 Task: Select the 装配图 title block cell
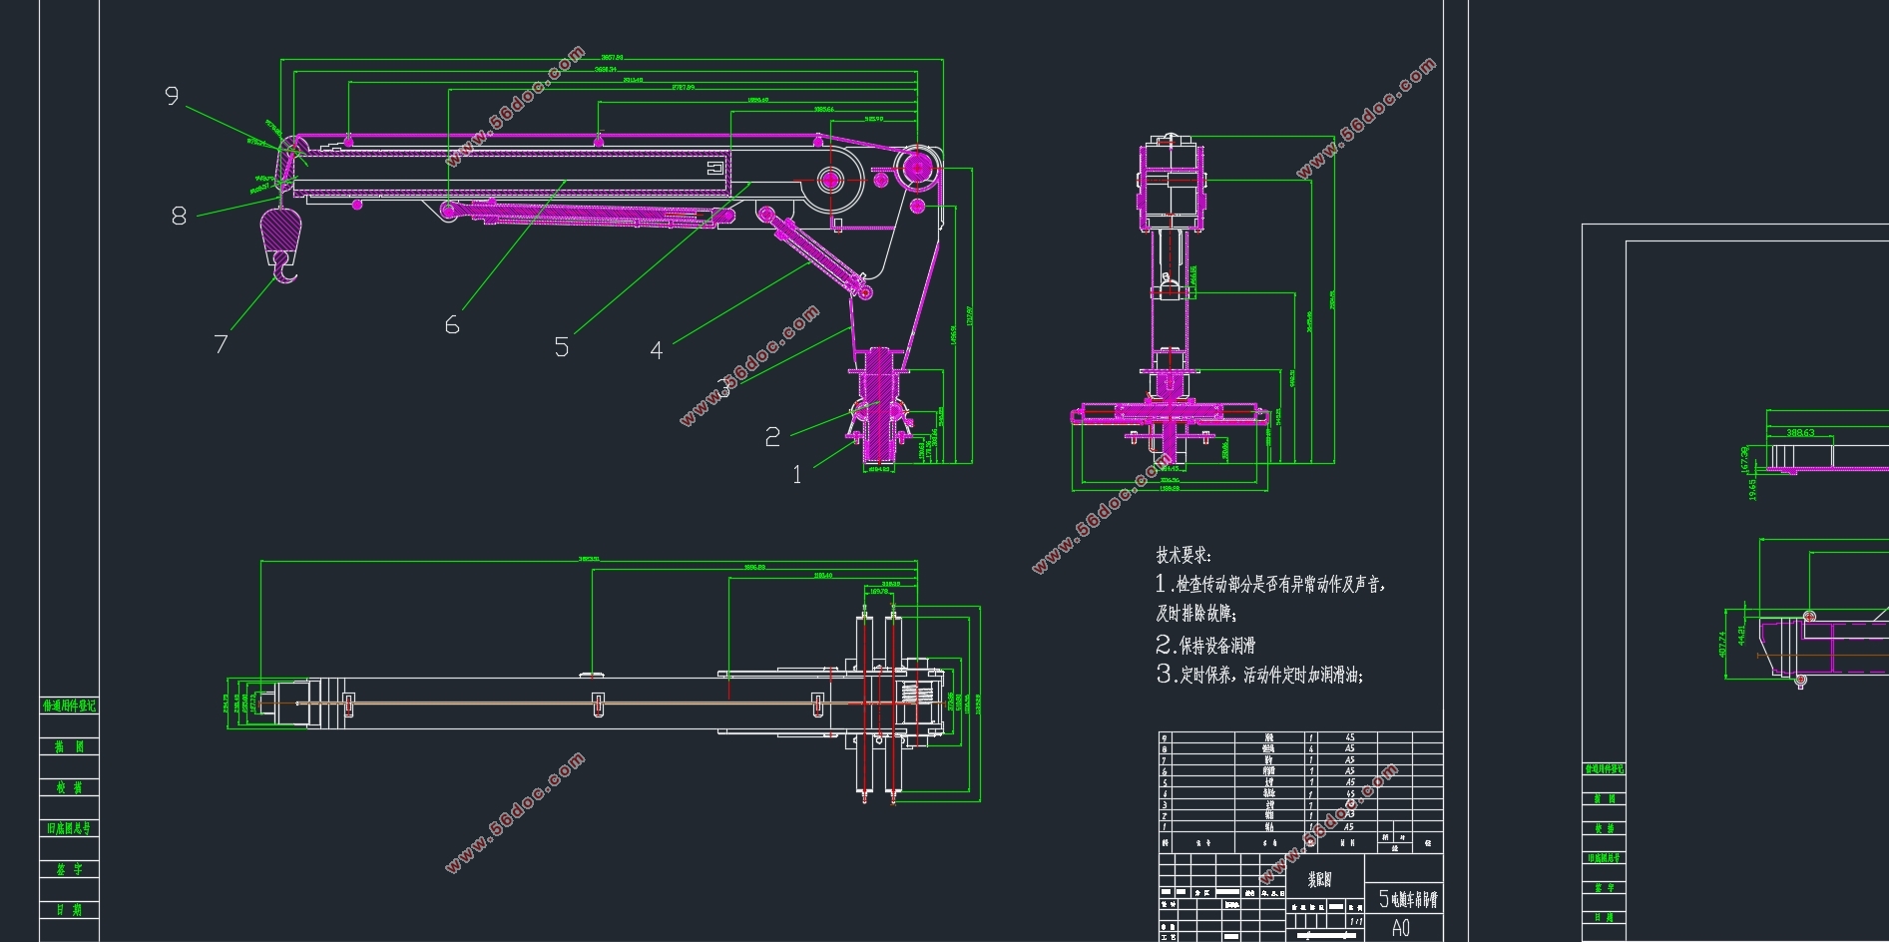click(x=1320, y=879)
